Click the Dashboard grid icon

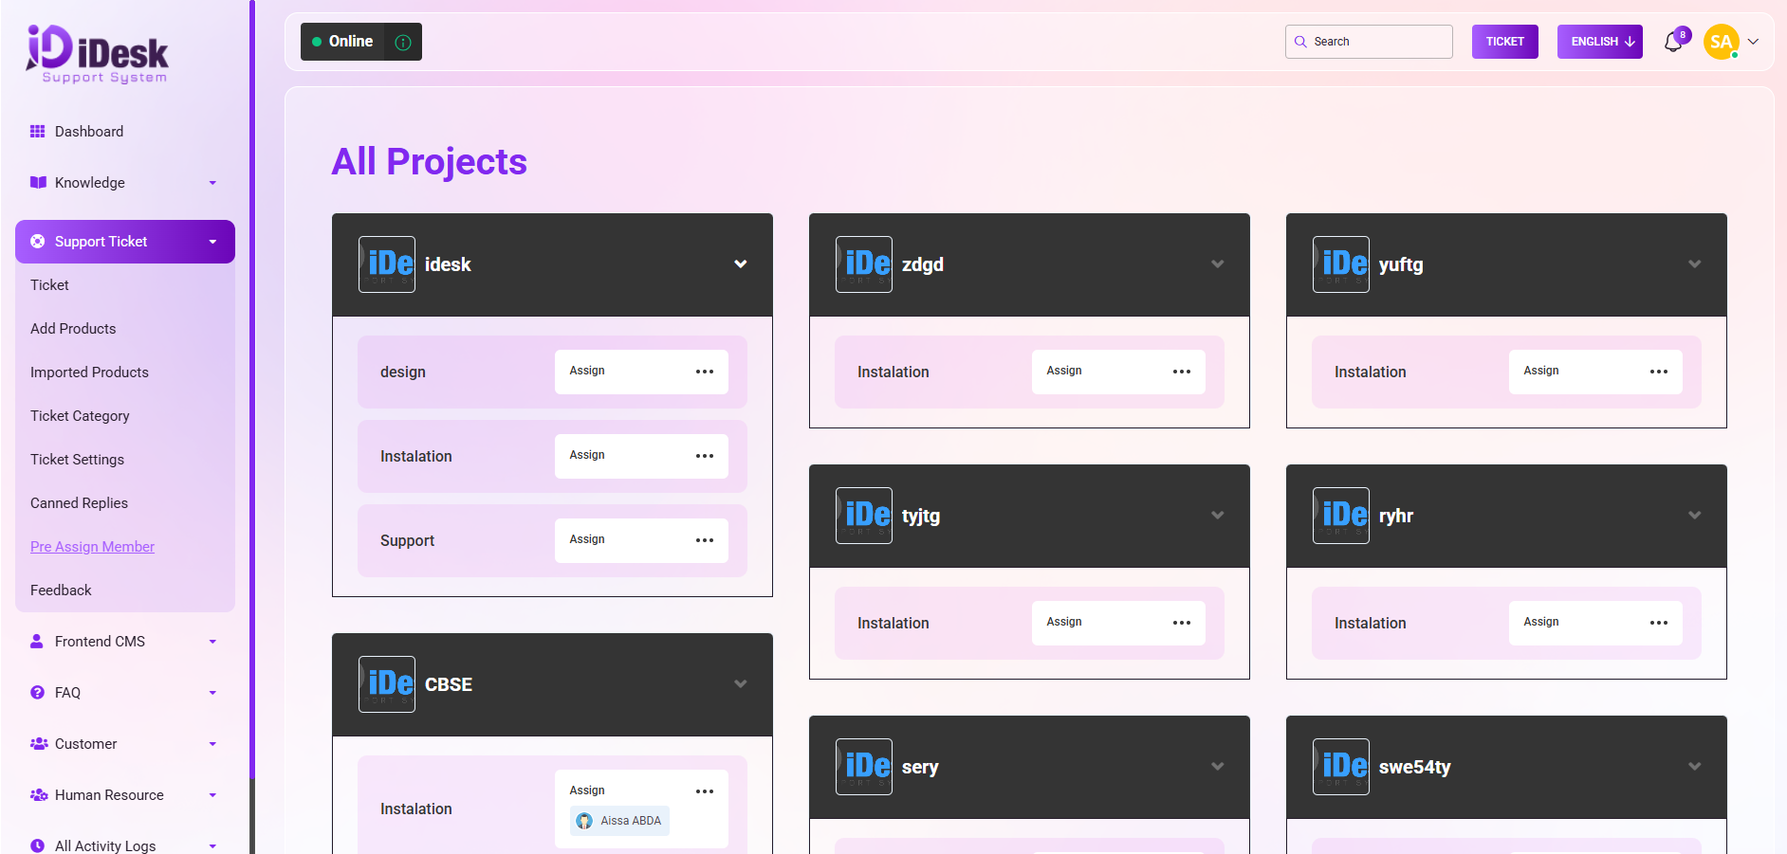[x=38, y=132]
